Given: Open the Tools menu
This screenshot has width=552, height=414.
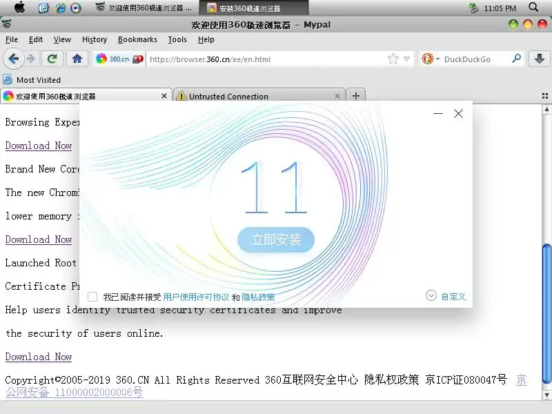Looking at the screenshot, I should click(177, 39).
